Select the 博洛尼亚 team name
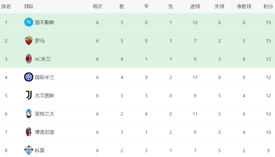This screenshot has height=157, width=275. (x=45, y=132)
